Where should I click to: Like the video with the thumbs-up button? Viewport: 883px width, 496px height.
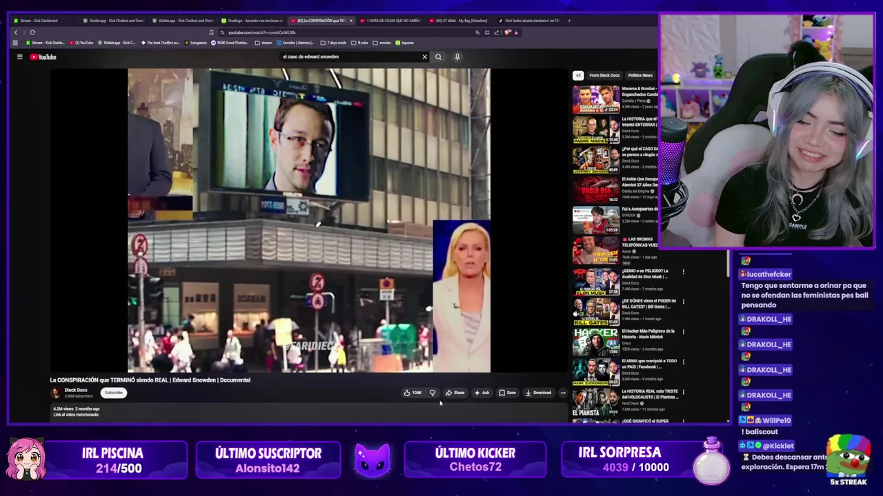pyautogui.click(x=413, y=393)
